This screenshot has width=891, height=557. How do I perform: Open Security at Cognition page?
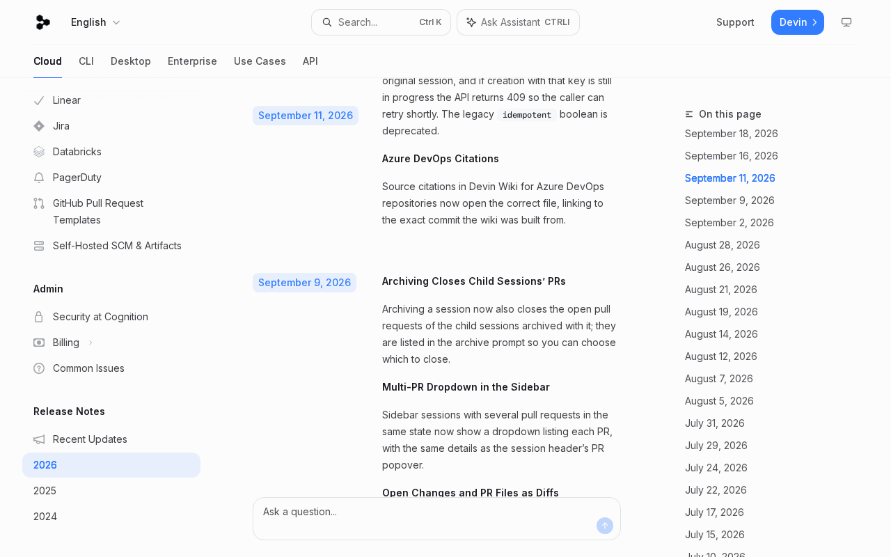[x=111, y=317]
